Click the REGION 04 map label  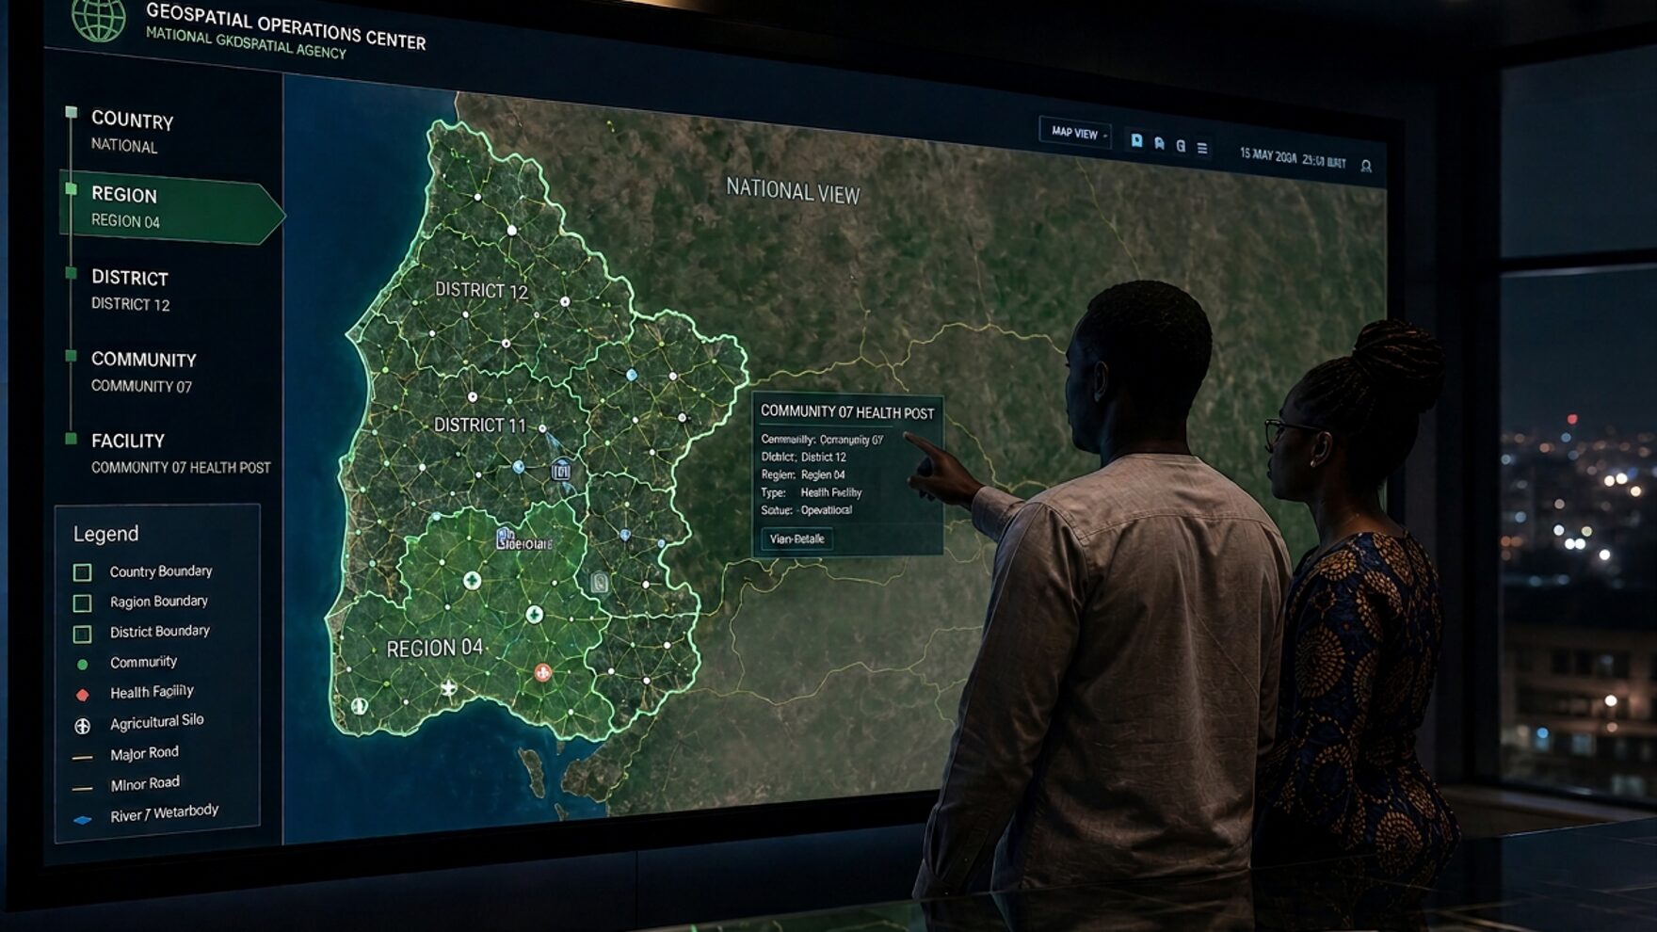click(435, 648)
